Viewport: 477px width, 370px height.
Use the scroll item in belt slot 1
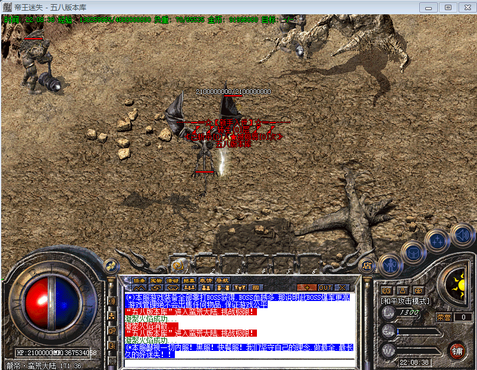[x=178, y=265]
